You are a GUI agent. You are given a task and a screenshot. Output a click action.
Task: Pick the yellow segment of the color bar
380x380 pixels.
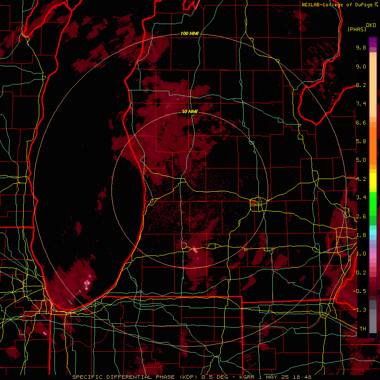tap(373, 181)
